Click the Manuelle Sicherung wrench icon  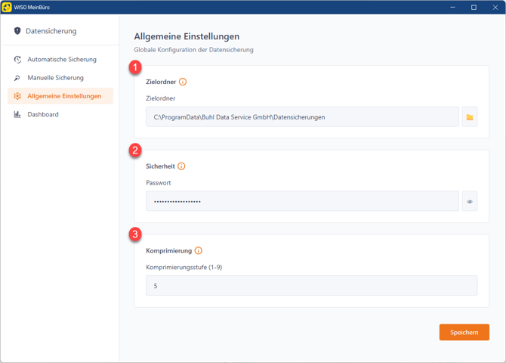pos(17,78)
